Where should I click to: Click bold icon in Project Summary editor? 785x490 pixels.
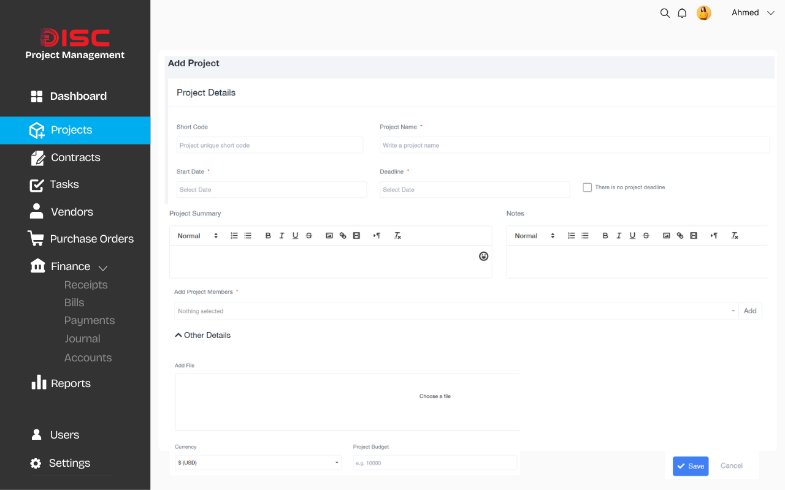[x=268, y=236]
